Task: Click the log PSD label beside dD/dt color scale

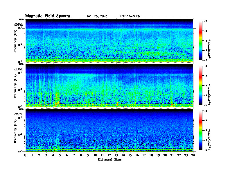Action: (209, 95)
